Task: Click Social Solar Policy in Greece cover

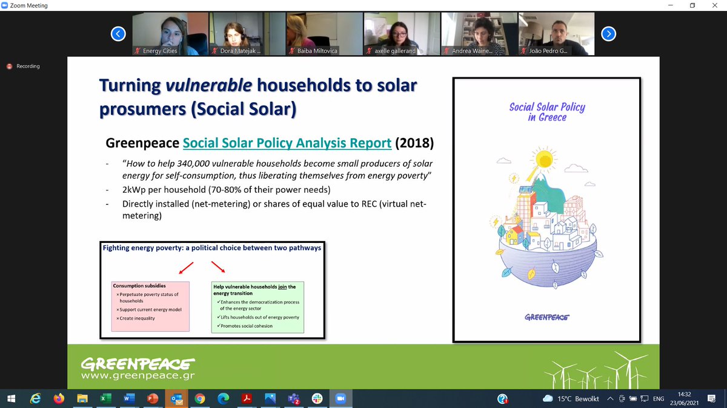Action: pyautogui.click(x=546, y=209)
